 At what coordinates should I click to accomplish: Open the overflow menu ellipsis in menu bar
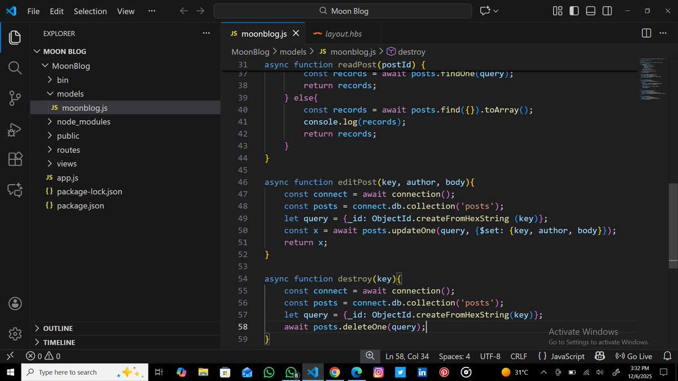click(151, 11)
